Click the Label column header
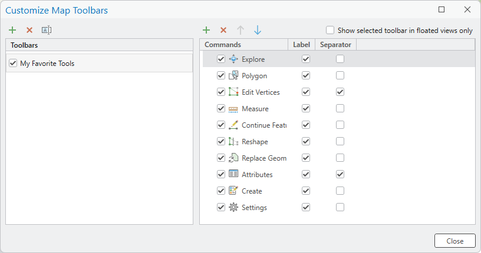This screenshot has height=253, width=481. pos(302,45)
